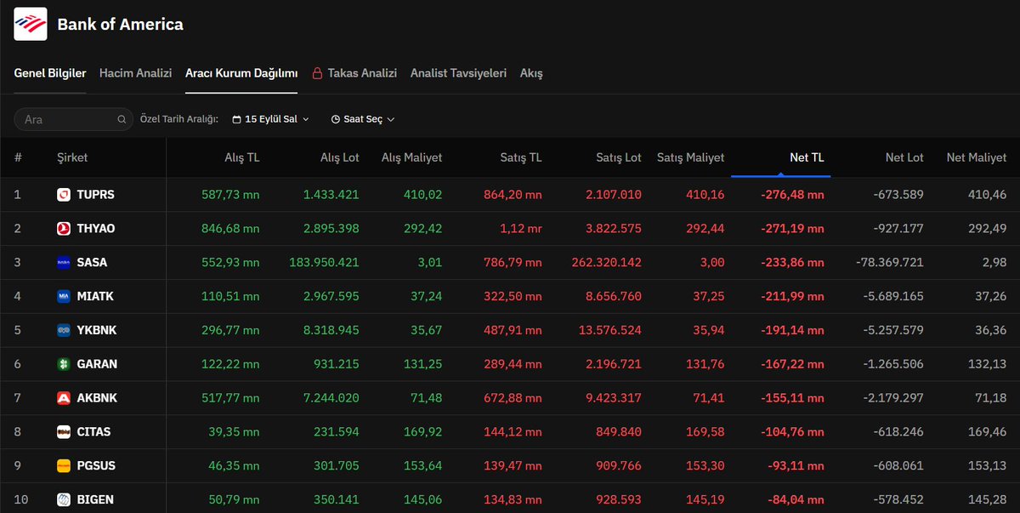The width and height of the screenshot is (1020, 513).
Task: Click the -271,19 mn Net TL value
Action: tap(793, 229)
